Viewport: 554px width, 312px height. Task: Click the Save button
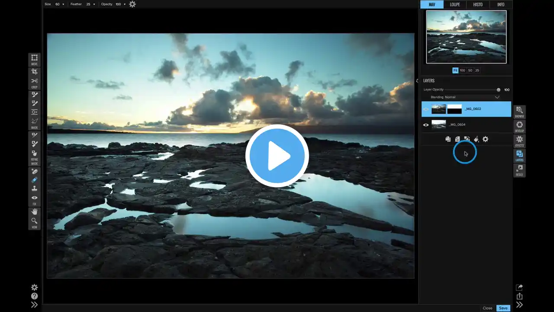(503, 308)
